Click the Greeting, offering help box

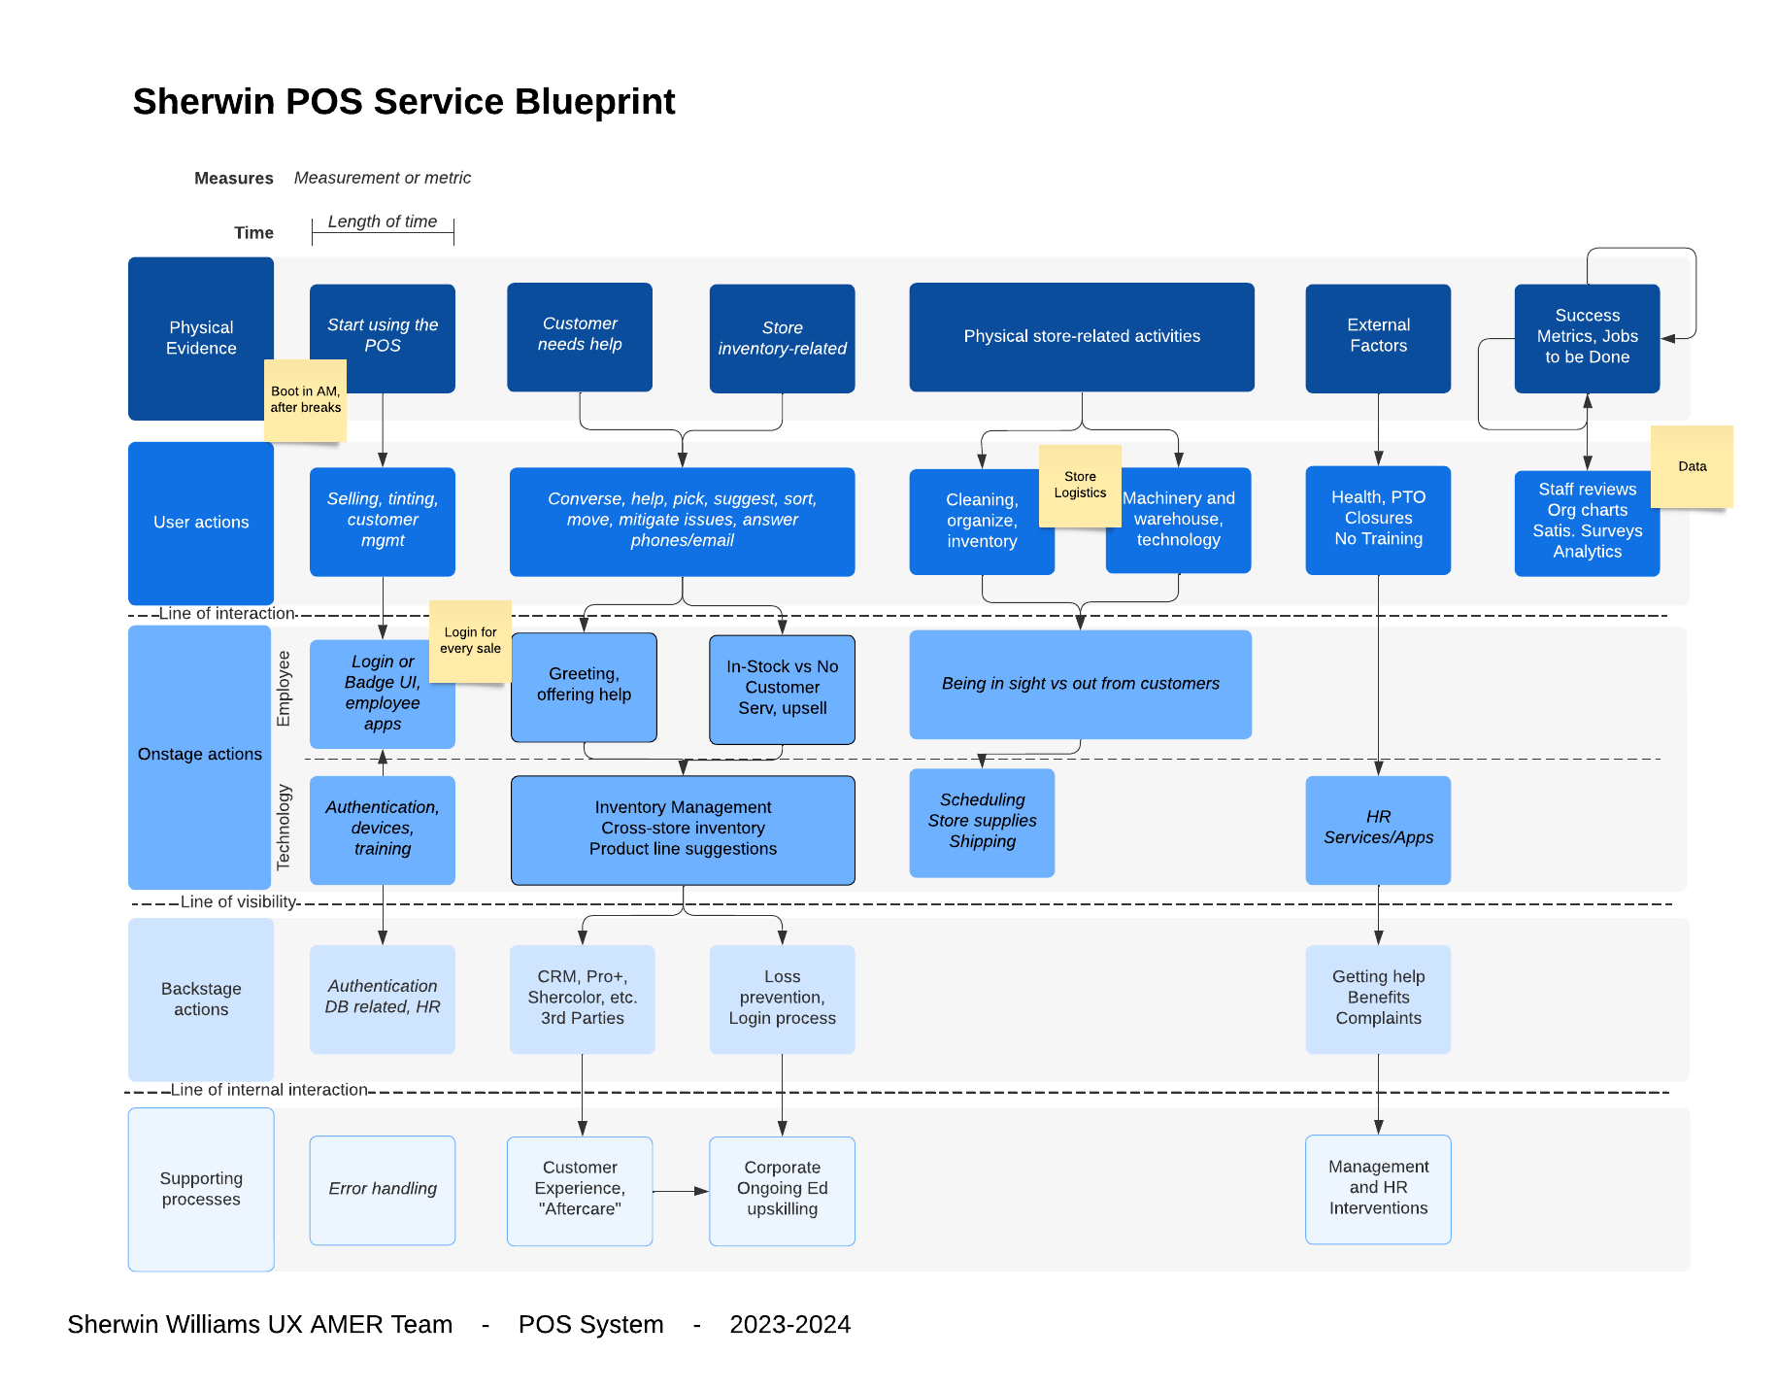pyautogui.click(x=584, y=688)
